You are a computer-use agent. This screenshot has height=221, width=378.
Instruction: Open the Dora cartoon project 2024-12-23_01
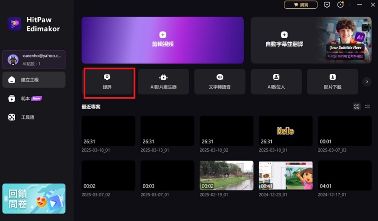tap(285, 175)
